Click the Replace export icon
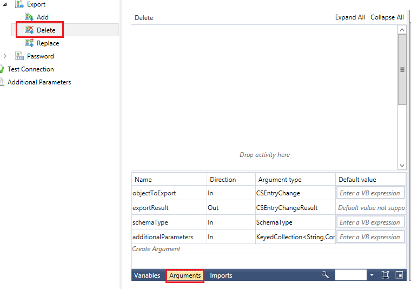This screenshot has width=411, height=289. 29,43
